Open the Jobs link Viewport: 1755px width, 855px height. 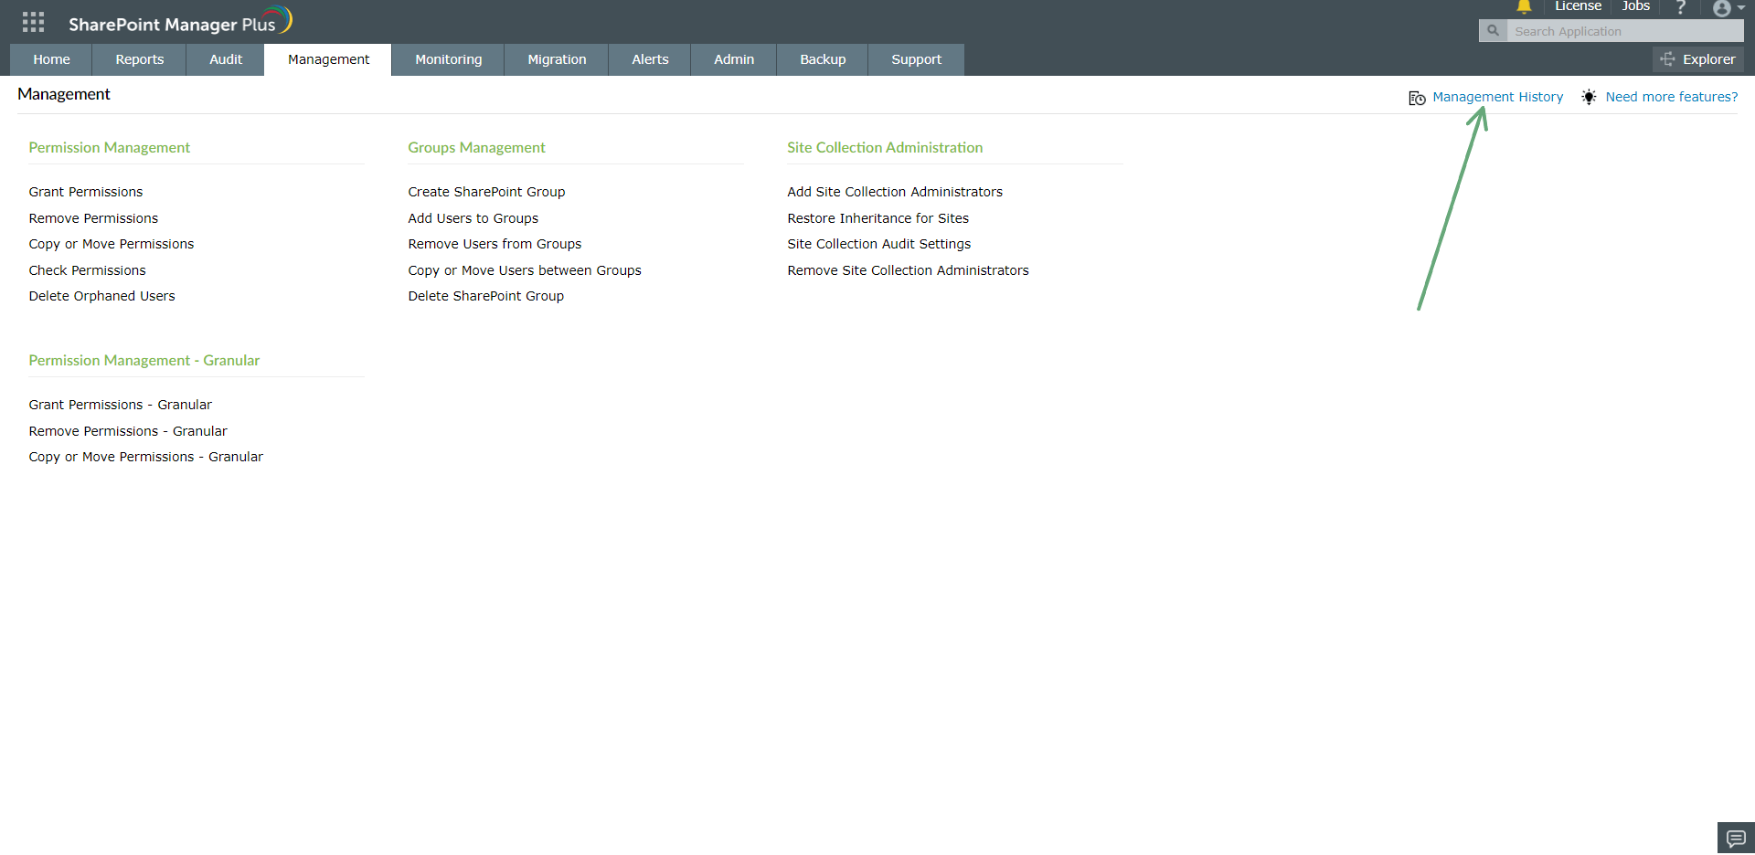[1635, 6]
